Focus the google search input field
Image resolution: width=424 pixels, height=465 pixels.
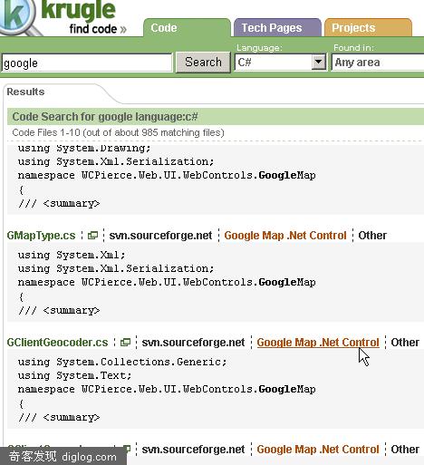(87, 63)
